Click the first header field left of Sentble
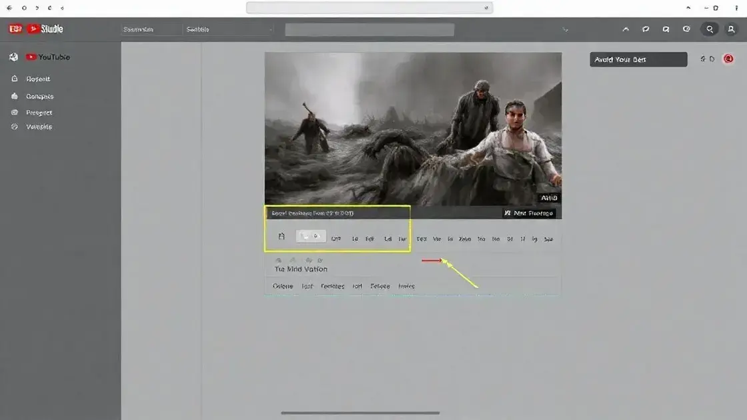The height and width of the screenshot is (420, 747). (151, 29)
